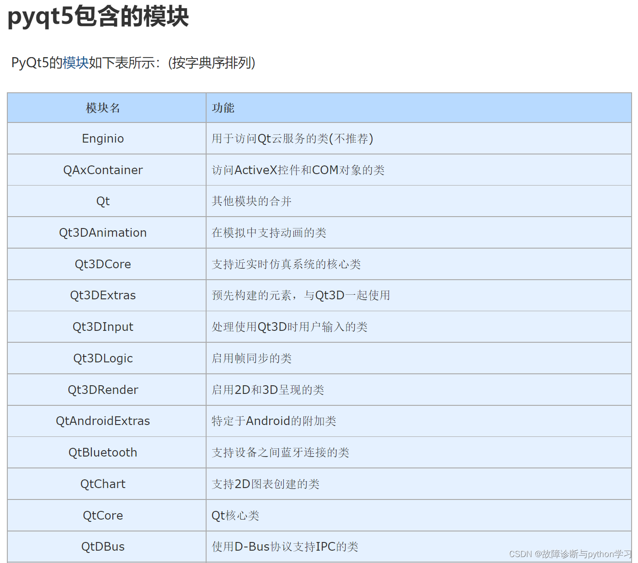Screen dimensions: 638x563
Task: Click the text (按字典序排列)
Action: (x=212, y=63)
